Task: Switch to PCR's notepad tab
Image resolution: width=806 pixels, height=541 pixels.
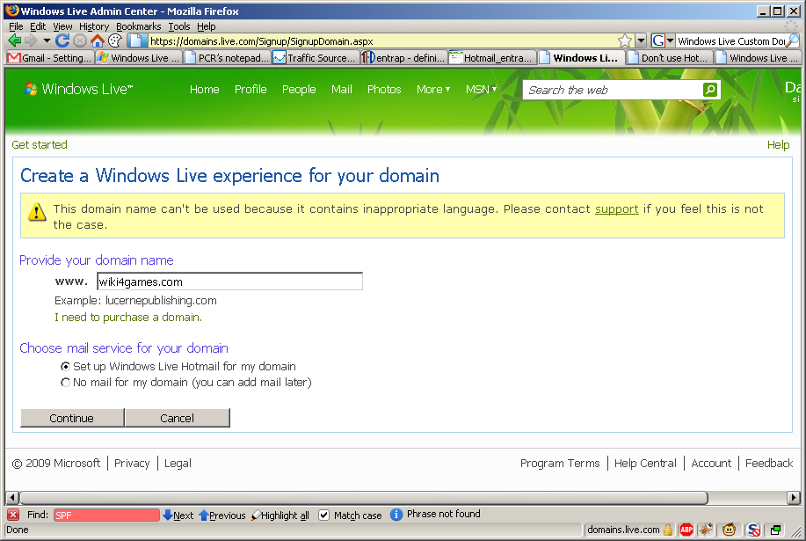Action: (227, 57)
